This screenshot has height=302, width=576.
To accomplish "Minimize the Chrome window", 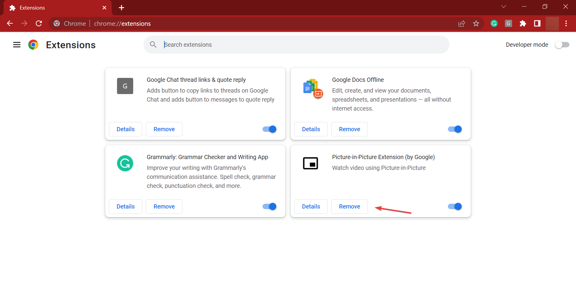I will tap(524, 7).
